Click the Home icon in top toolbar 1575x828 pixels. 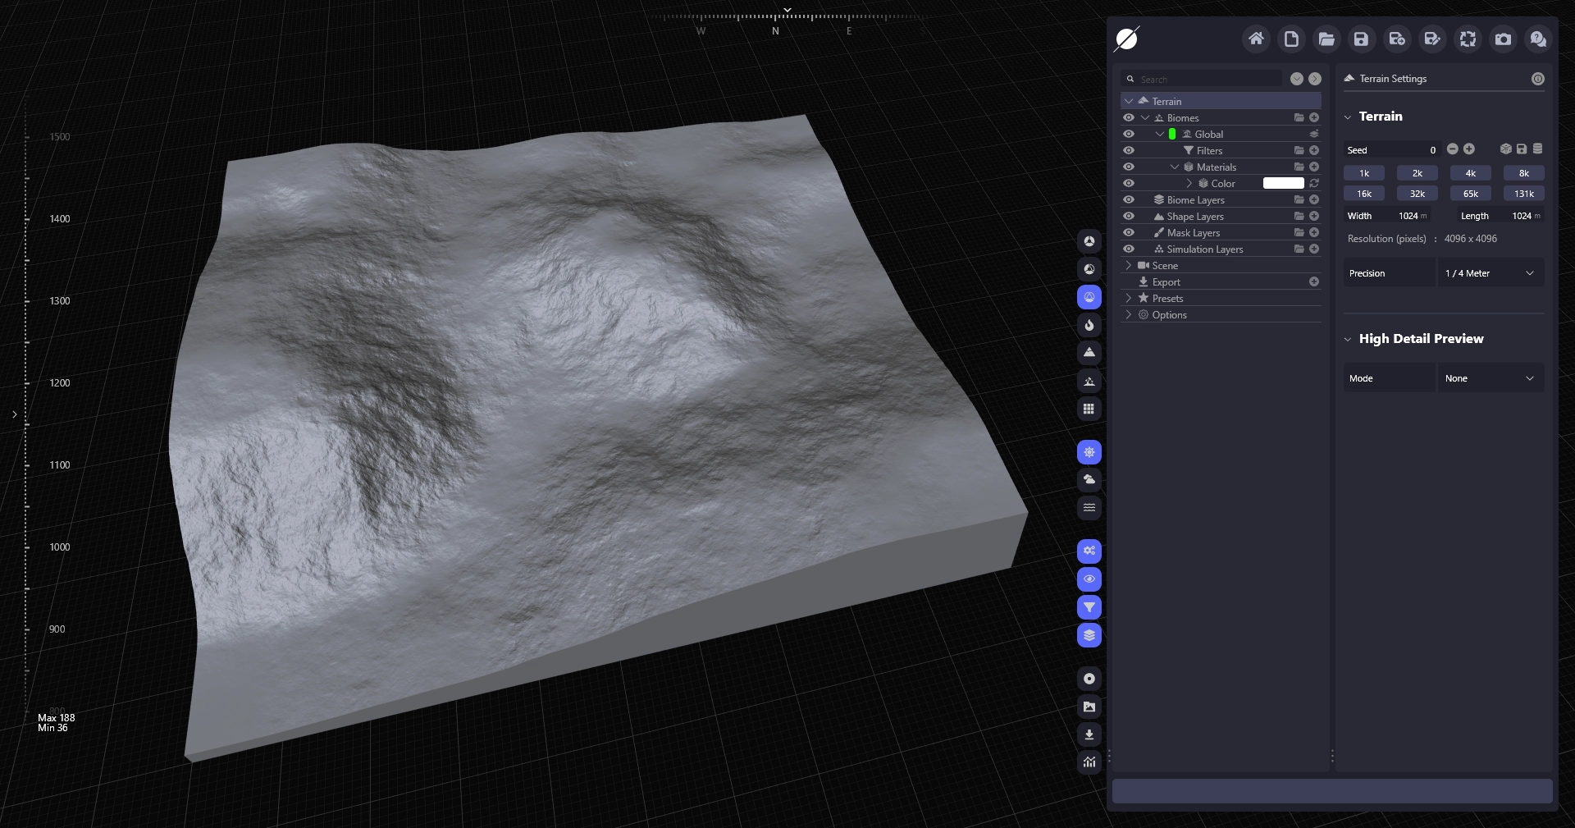[1256, 39]
